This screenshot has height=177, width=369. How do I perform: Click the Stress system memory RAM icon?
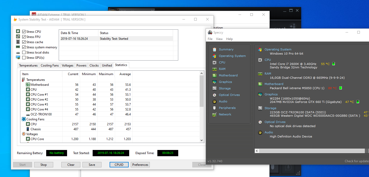(18, 47)
